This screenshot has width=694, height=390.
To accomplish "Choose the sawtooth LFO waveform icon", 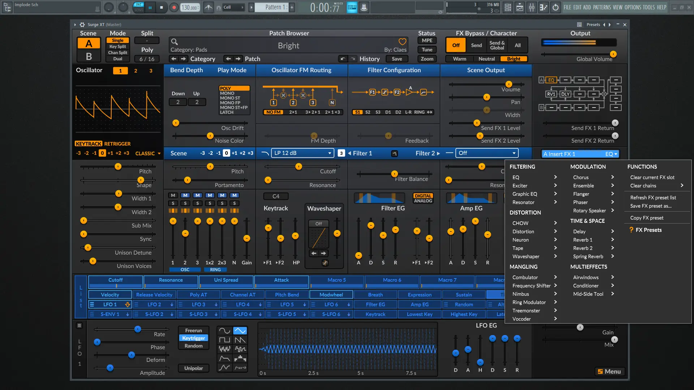I will point(240,340).
